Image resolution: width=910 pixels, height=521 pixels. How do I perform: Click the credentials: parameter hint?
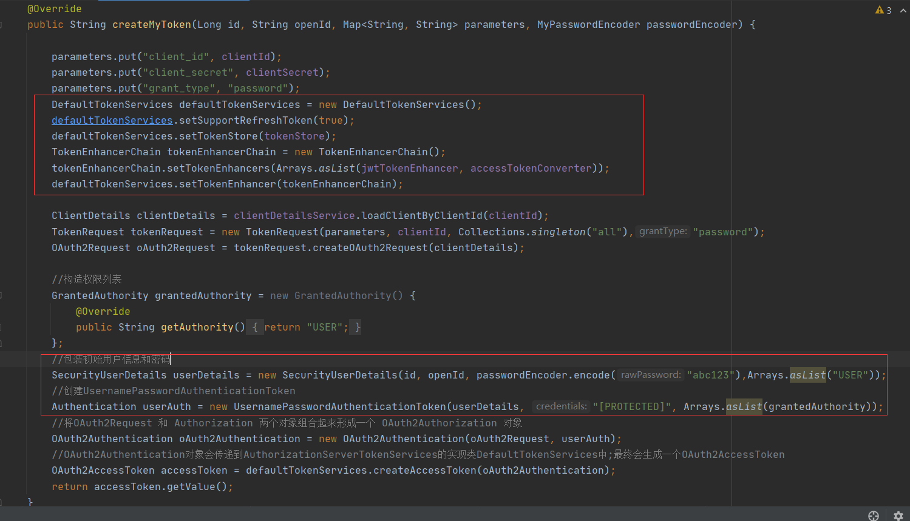point(562,406)
